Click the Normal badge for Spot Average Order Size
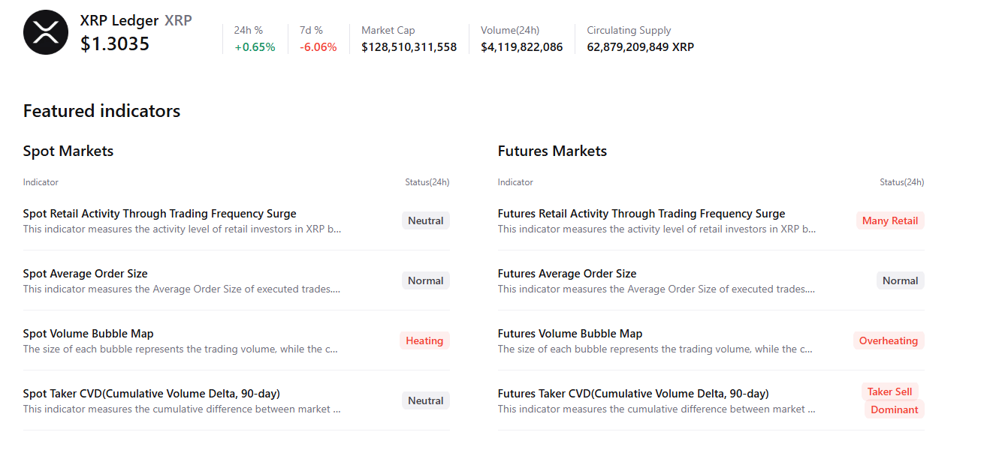Viewport: 987px width, 453px height. (426, 280)
